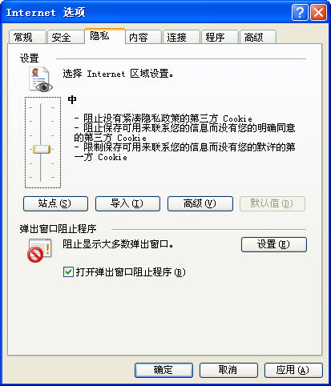Select the 高级 tab
The image size is (331, 386).
tap(258, 37)
